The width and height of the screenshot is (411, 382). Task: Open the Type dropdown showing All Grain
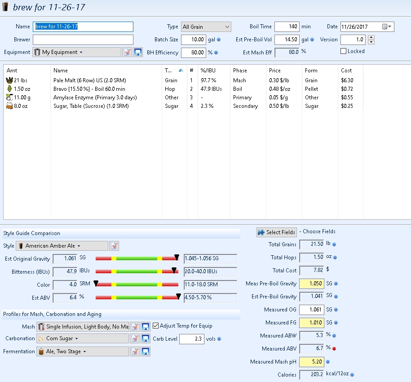[x=206, y=27]
